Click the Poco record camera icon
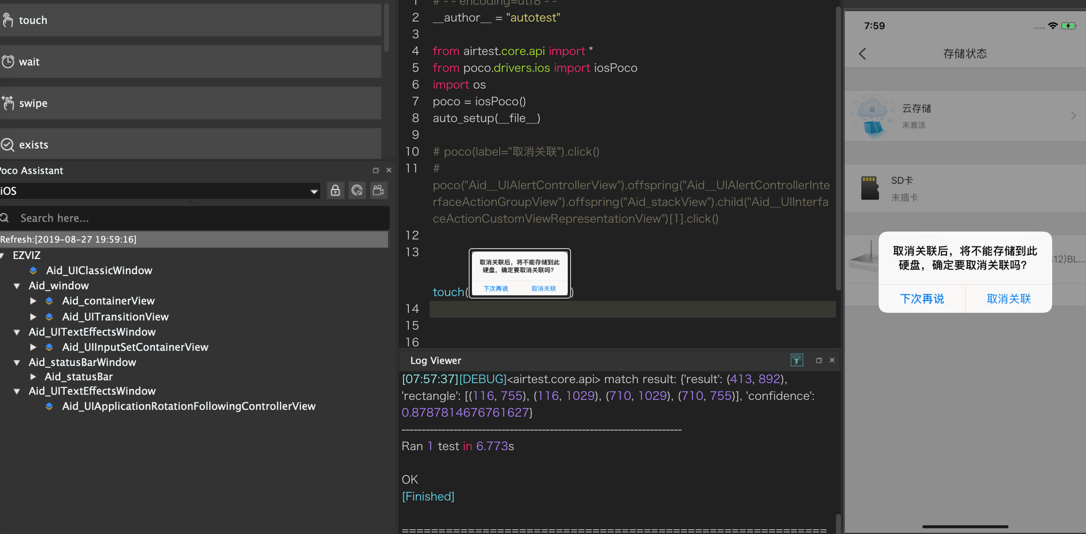Screen dimensions: 1086x534 click(378, 190)
